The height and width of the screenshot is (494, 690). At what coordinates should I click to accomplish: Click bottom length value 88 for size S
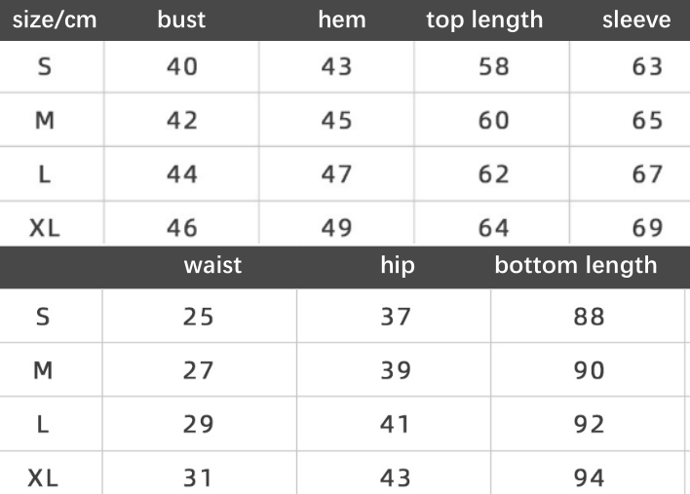pyautogui.click(x=590, y=317)
